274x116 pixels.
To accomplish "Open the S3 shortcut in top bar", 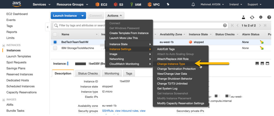I will pyautogui.click(x=118, y=5).
